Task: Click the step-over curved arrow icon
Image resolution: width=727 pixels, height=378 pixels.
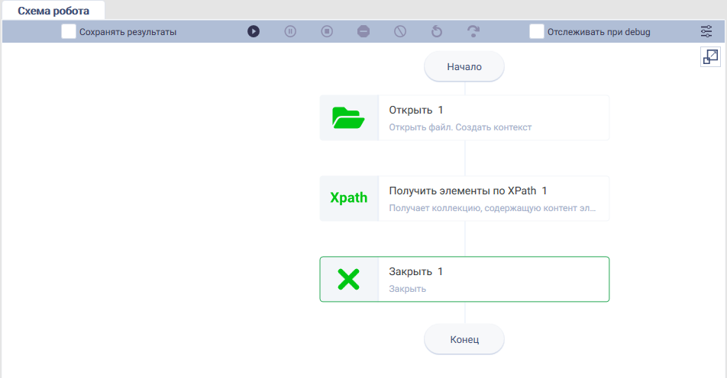Action: coord(473,31)
